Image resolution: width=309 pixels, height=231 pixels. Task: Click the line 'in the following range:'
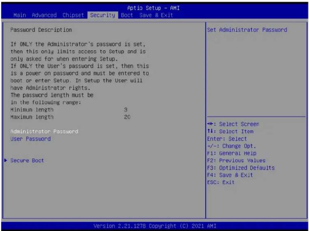pos(45,102)
